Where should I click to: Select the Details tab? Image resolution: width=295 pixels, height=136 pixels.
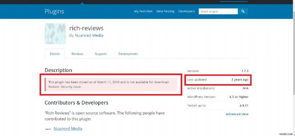[55, 54]
